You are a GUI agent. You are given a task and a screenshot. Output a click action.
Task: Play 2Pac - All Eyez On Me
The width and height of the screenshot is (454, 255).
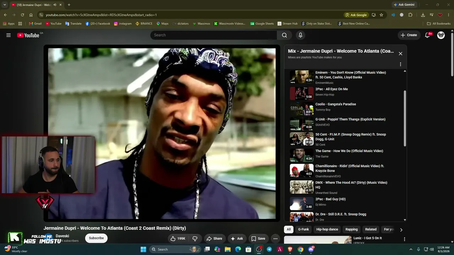346,92
